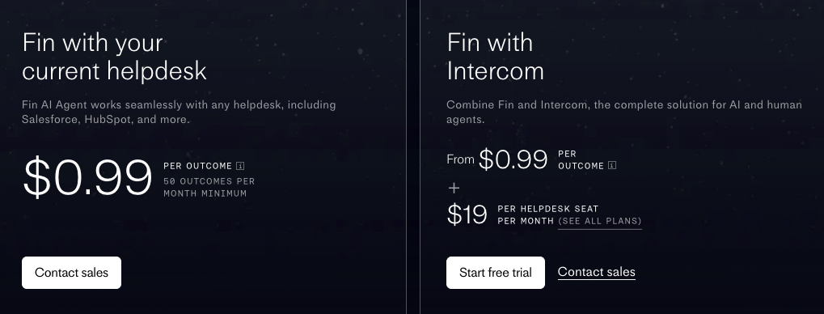Click the 'PER HELPDESK SEAT' label
The height and width of the screenshot is (314, 824).
coord(548,209)
